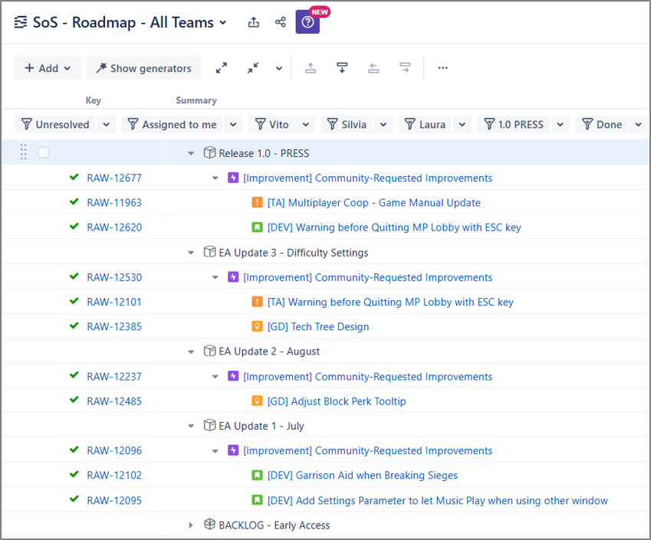Toggle the Assigned to me filter
This screenshot has width=651, height=540.
pyautogui.click(x=172, y=124)
